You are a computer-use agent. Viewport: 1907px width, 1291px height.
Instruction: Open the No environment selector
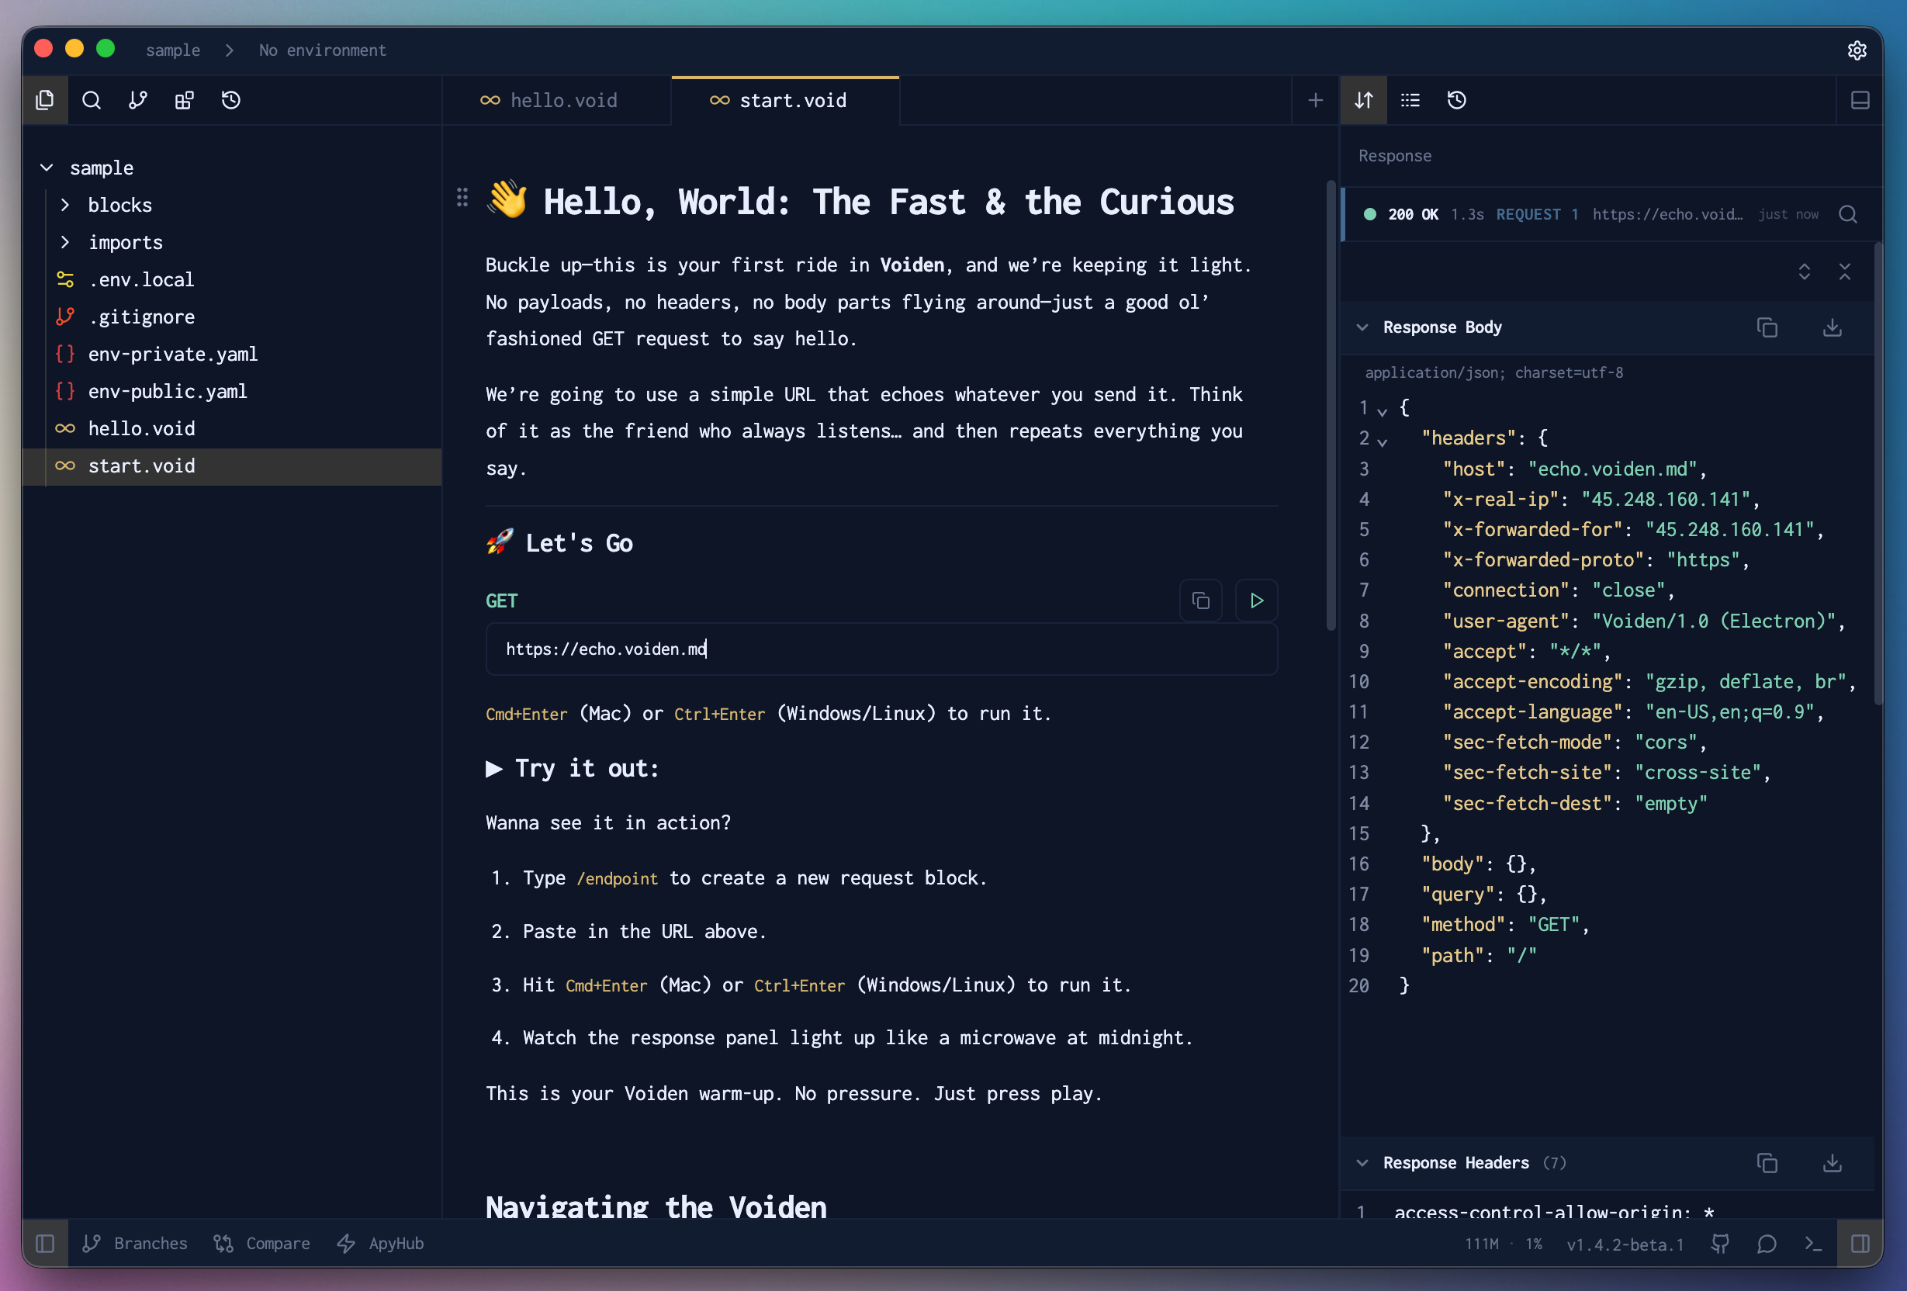point(323,50)
